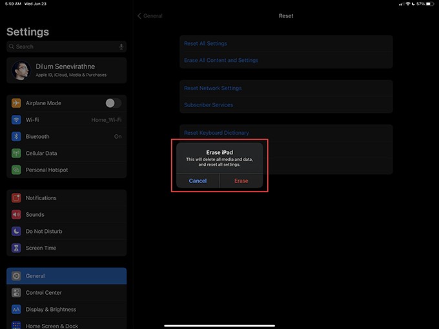Viewport: 439px width, 329px height.
Task: Tap the profile avatar photo
Action: click(x=21, y=70)
